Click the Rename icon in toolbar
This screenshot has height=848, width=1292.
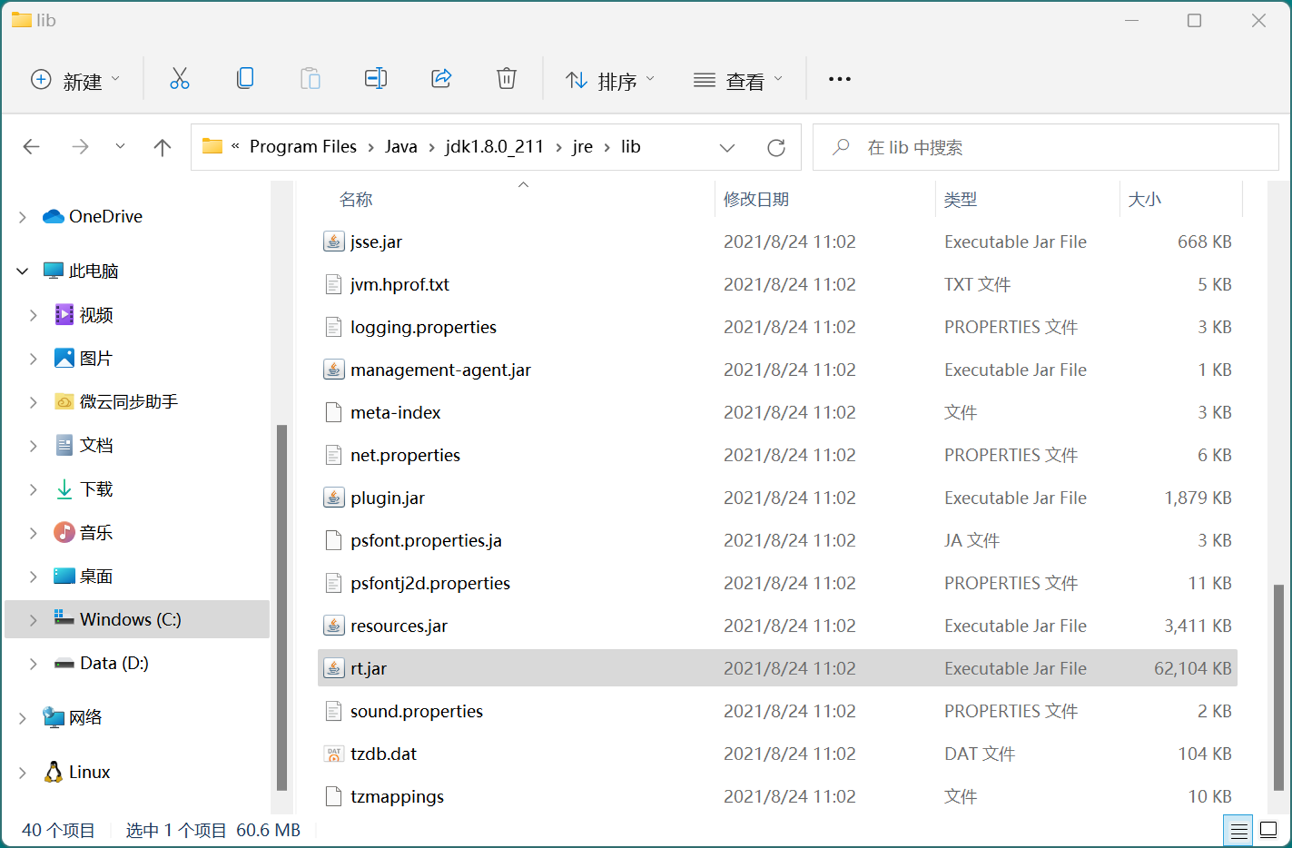[x=375, y=79]
